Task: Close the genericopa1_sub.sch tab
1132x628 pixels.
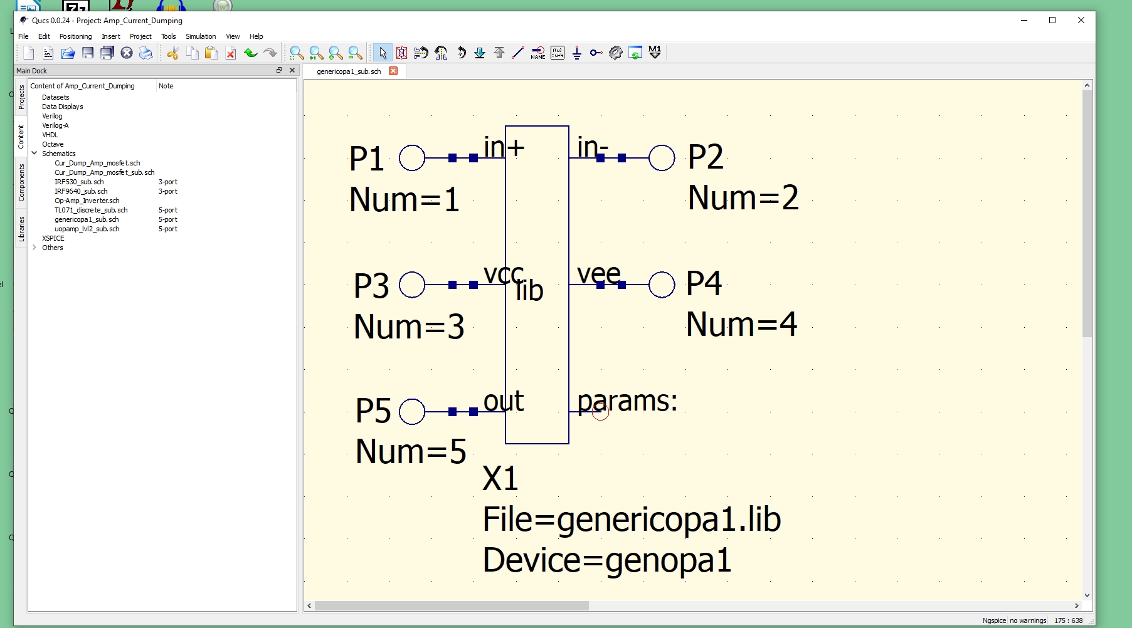Action: point(393,71)
